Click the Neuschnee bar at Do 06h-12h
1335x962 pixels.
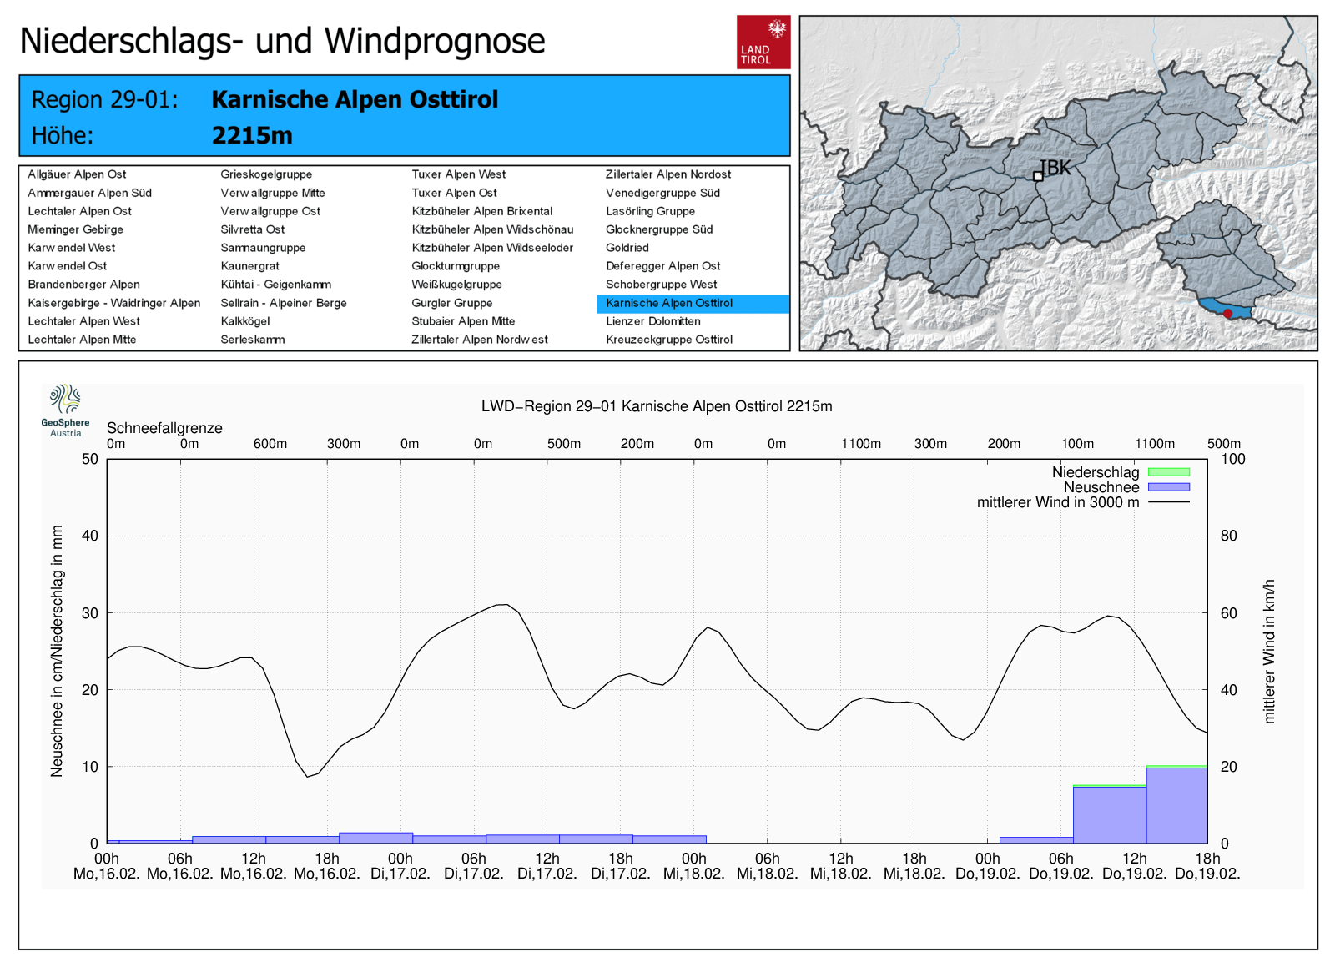point(1110,815)
